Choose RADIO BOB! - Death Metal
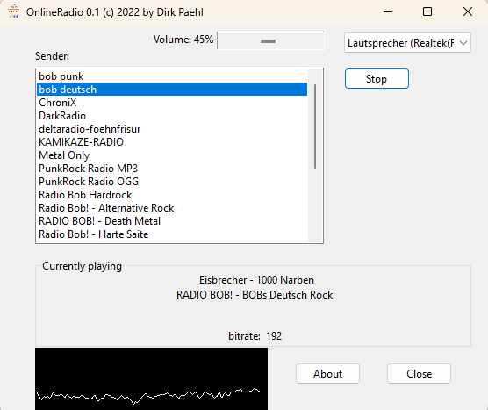 pyautogui.click(x=172, y=221)
